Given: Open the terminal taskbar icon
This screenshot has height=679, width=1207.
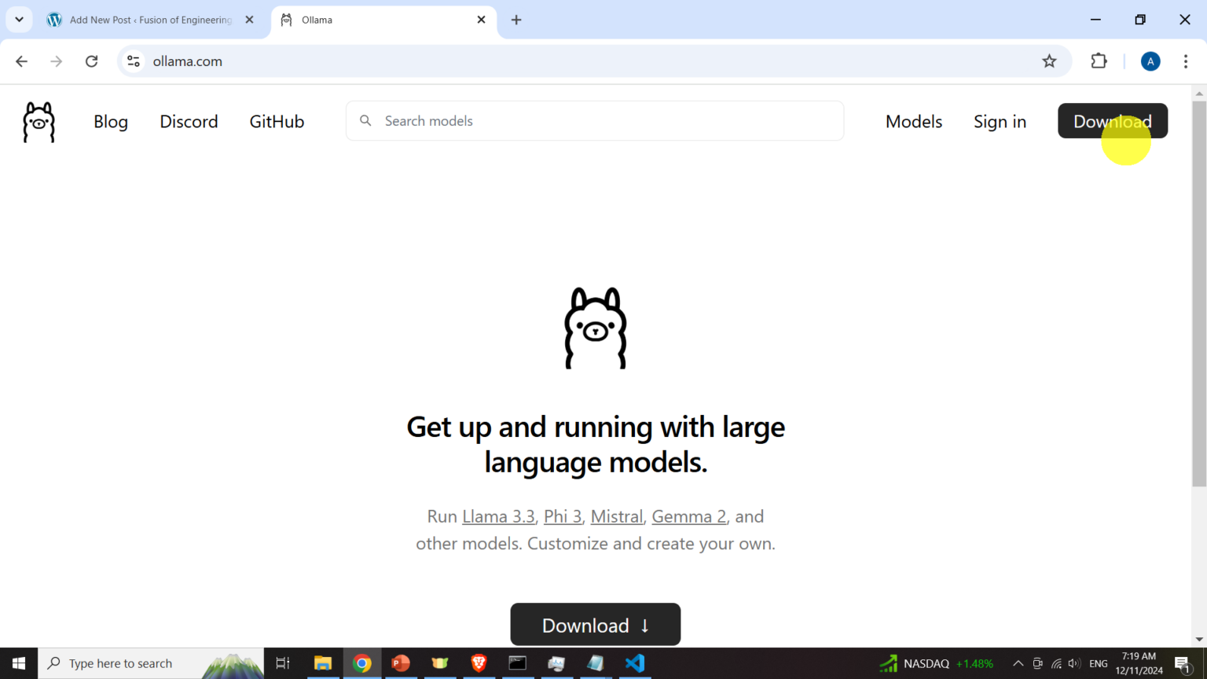Looking at the screenshot, I should pyautogui.click(x=517, y=663).
